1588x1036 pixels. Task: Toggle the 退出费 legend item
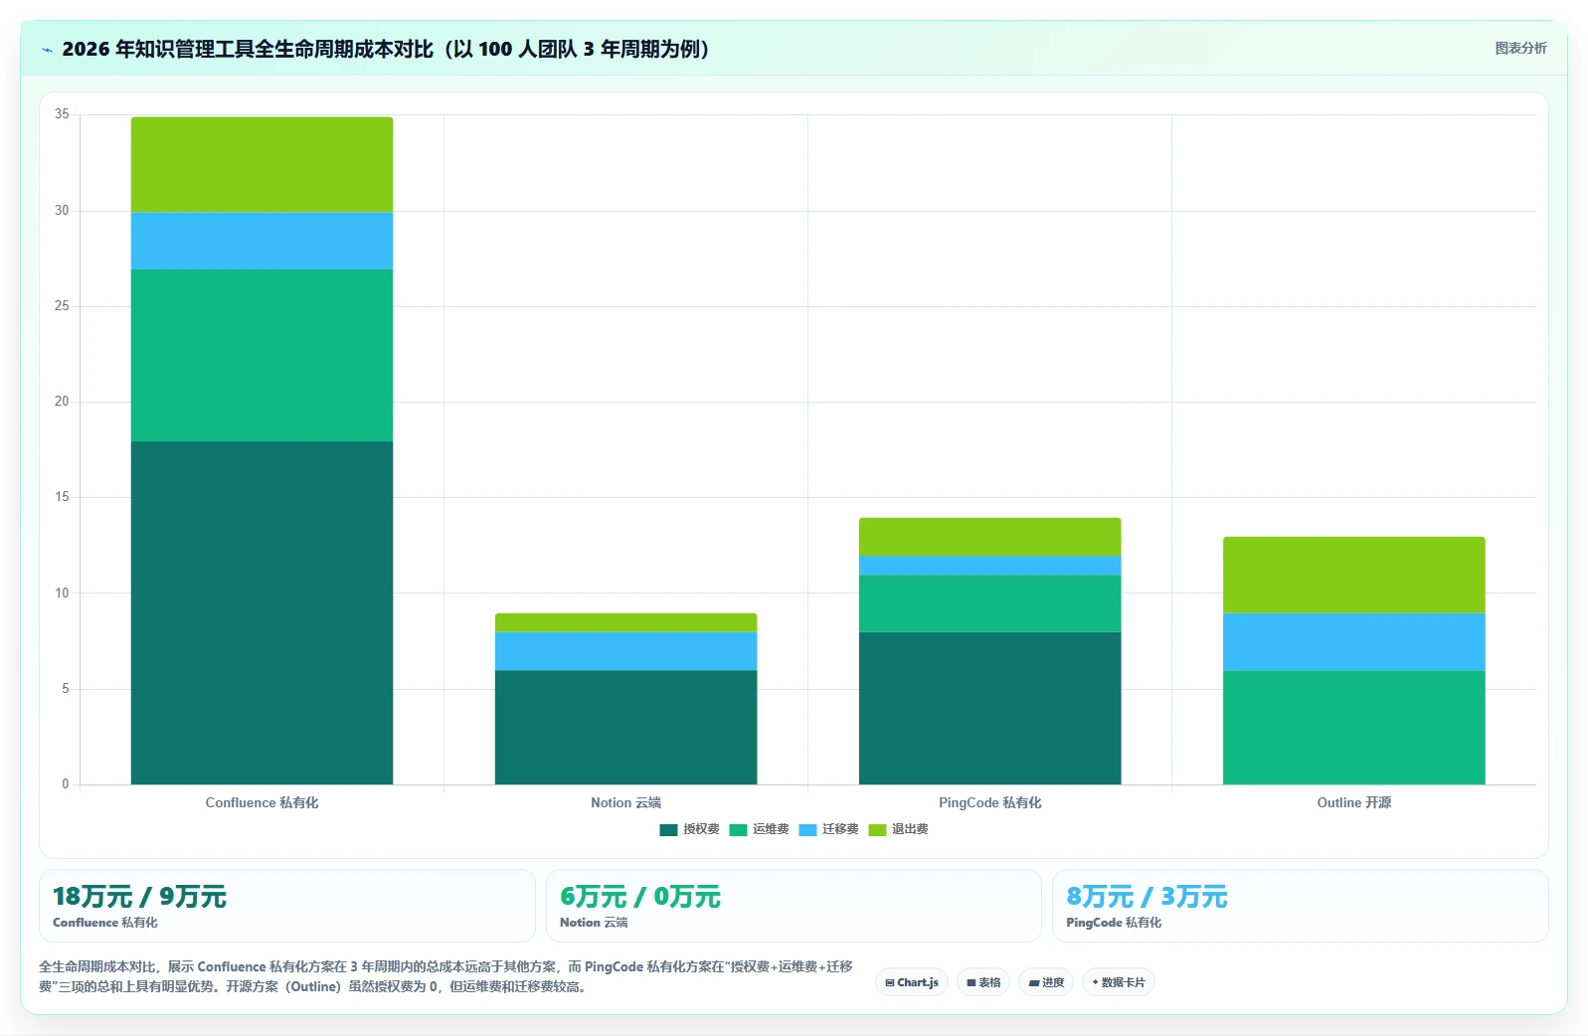[898, 829]
